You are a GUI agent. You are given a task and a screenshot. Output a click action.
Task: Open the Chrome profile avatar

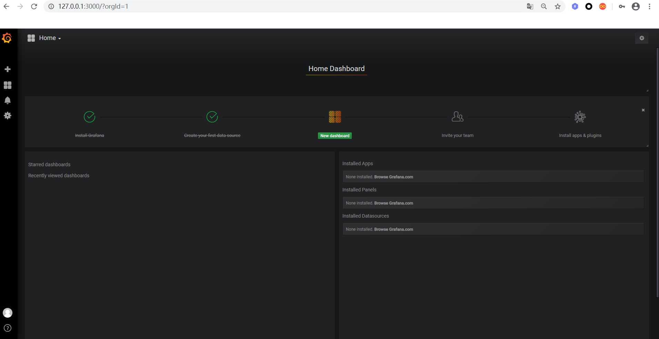click(x=636, y=7)
